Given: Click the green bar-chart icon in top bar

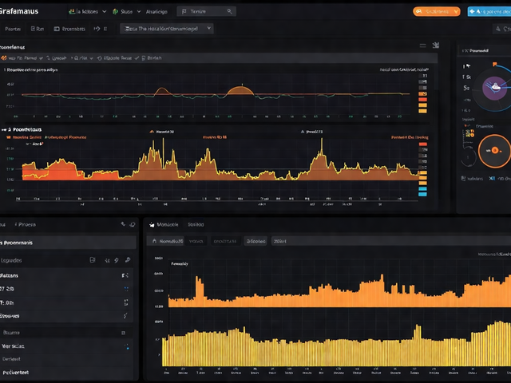Looking at the screenshot, I should click(71, 11).
